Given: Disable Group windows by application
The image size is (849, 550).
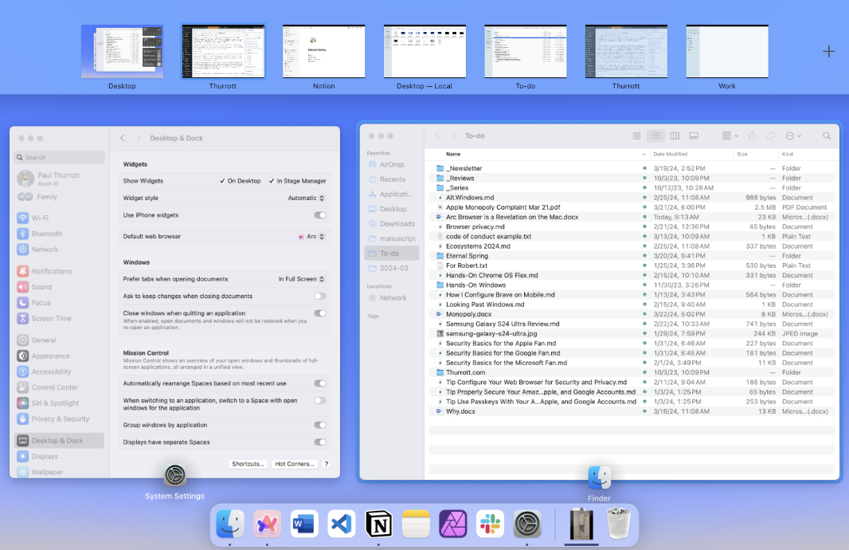Looking at the screenshot, I should pos(320,425).
